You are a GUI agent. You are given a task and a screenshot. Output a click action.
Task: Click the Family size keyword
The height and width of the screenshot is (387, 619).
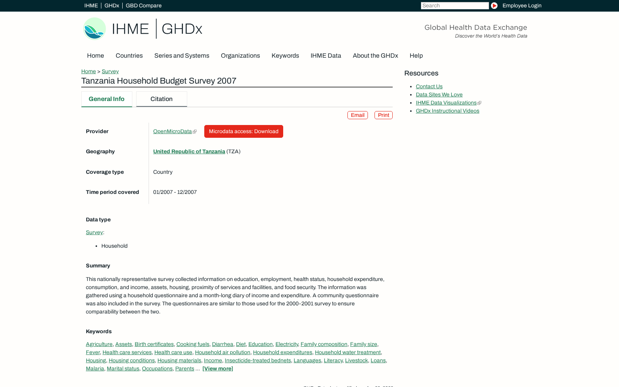coord(364,344)
